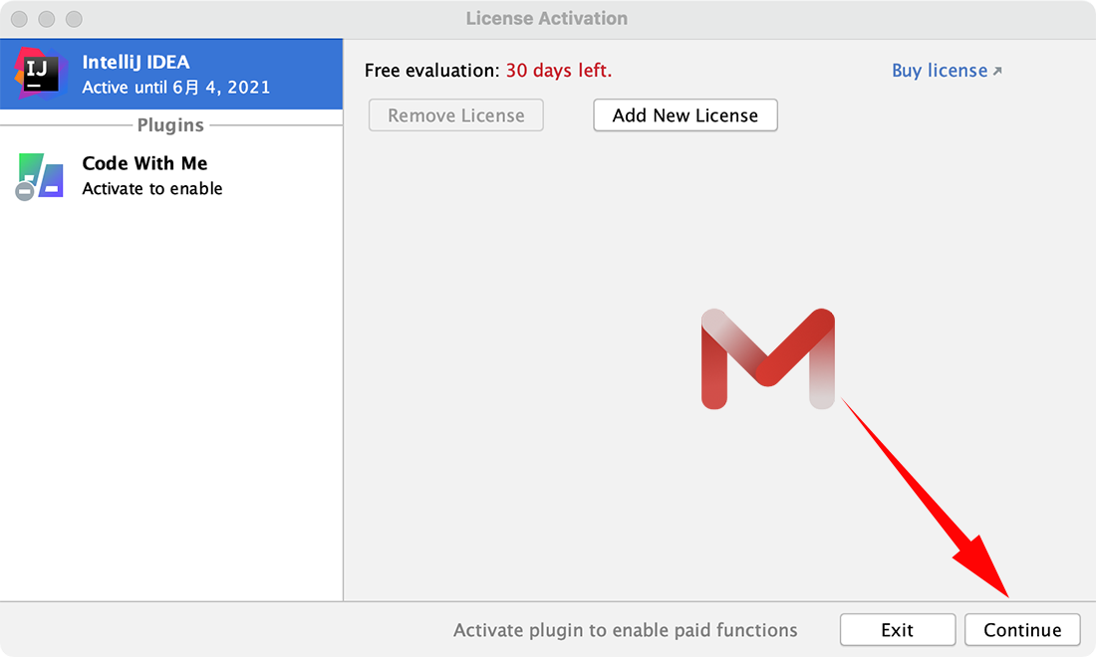This screenshot has width=1096, height=657.
Task: Open the Buy license link
Action: click(947, 71)
